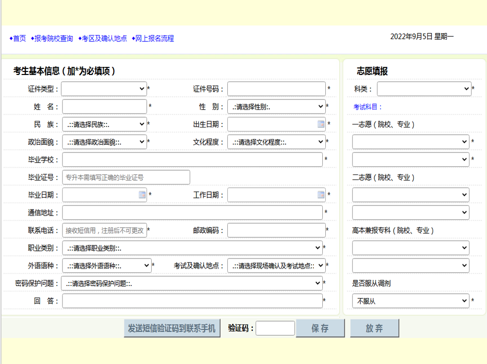Image resolution: width=487 pixels, height=364 pixels.
Task: Click 发送短信验证码到联系手机 button
Action: coord(172,328)
